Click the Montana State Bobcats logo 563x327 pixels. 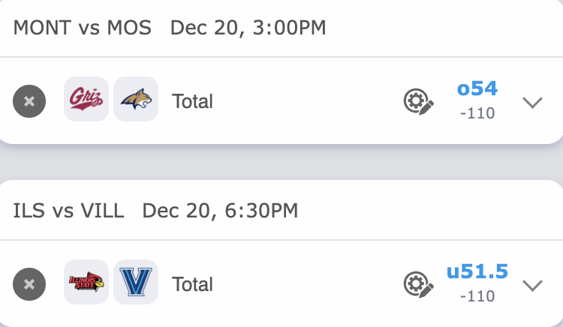pyautogui.click(x=136, y=100)
